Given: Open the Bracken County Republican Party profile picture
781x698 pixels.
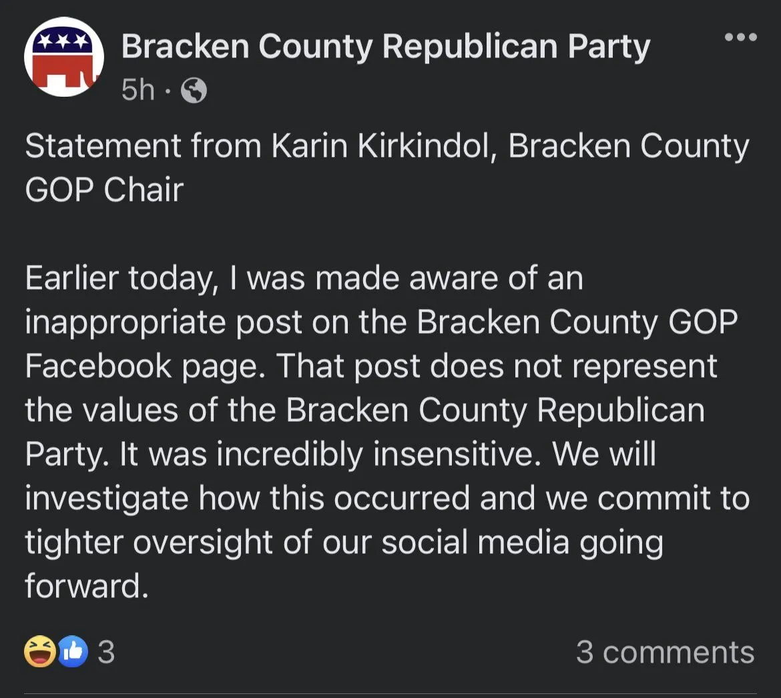Looking at the screenshot, I should coord(63,57).
